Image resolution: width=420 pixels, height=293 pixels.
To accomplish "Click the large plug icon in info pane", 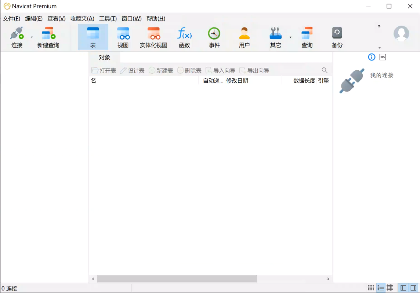I will [x=352, y=81].
